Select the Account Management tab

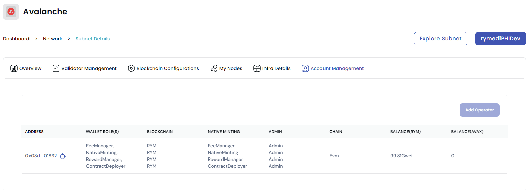333,68
